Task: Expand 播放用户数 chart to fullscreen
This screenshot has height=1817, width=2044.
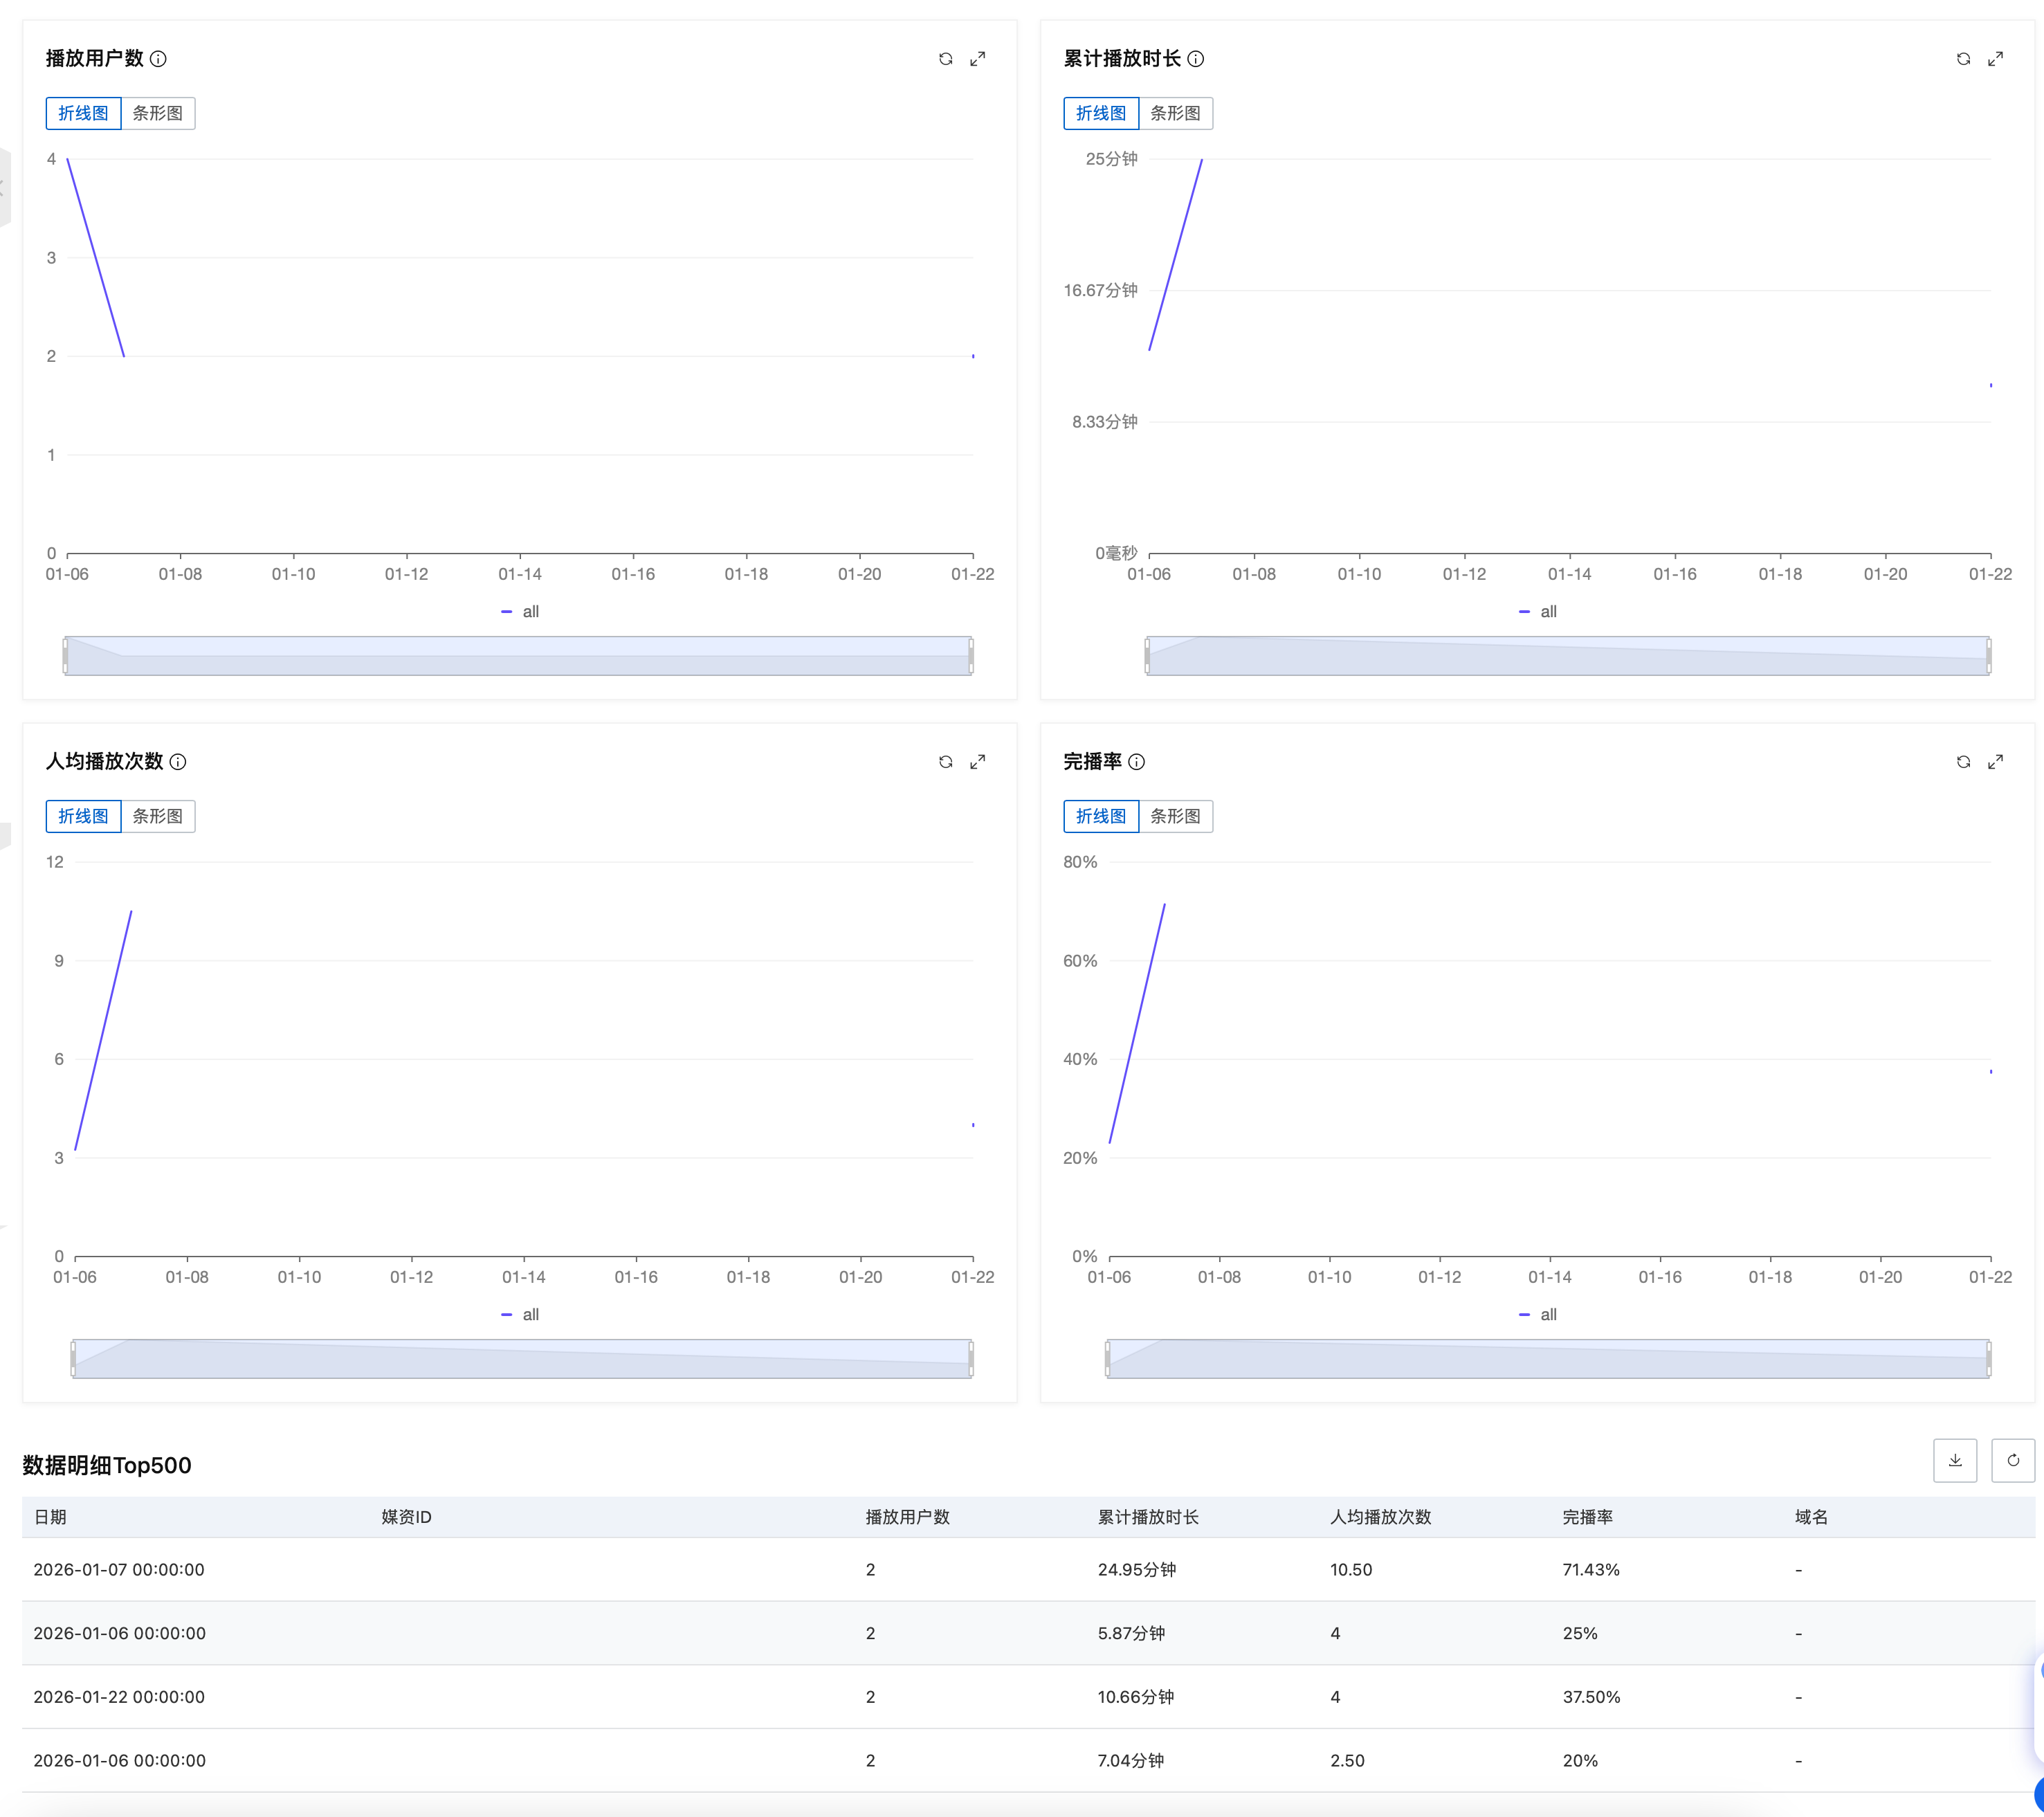Action: (x=977, y=59)
